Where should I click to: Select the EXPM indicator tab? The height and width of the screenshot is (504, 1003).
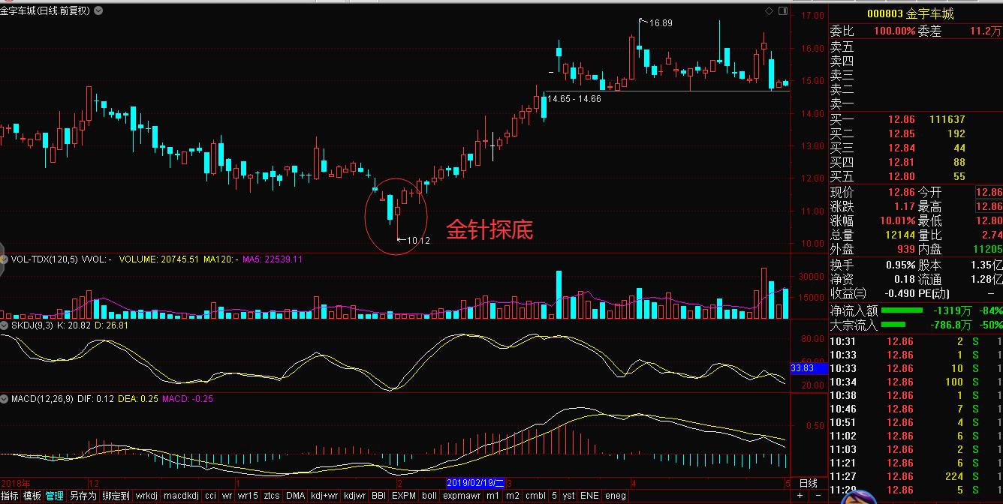pyautogui.click(x=404, y=496)
